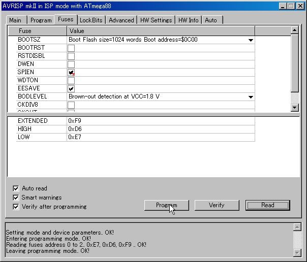The height and width of the screenshot is (262, 307).
Task: Open the Auto tab
Action: point(212,20)
